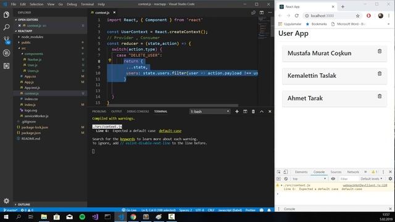Collapse the REACTAPP folder section

click(x=25, y=31)
